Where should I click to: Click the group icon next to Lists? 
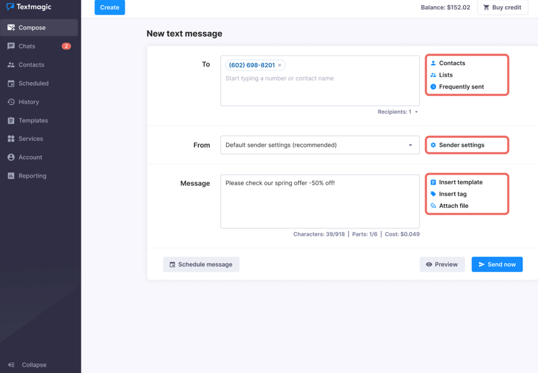[433, 75]
